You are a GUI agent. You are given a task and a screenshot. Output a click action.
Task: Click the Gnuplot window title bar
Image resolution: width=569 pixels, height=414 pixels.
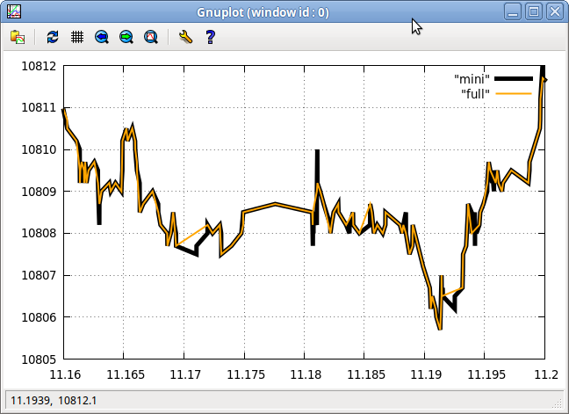(x=263, y=12)
